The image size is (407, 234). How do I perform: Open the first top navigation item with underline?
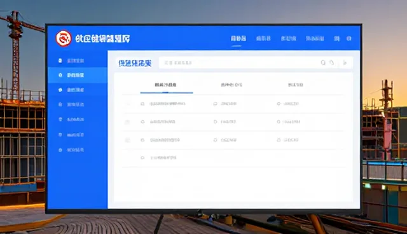(238, 38)
